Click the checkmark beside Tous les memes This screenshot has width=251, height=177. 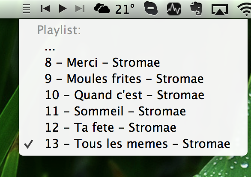[x=29, y=144]
